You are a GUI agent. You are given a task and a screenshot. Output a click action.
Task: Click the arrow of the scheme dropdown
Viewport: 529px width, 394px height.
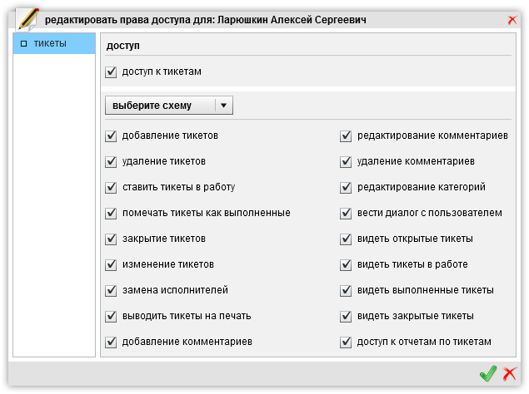click(223, 106)
